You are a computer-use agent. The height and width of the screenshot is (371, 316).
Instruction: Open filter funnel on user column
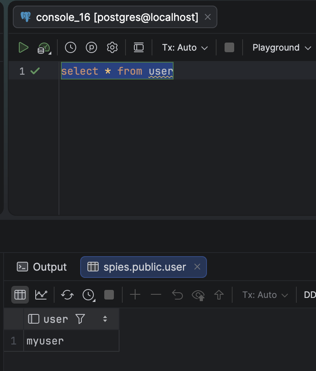coord(80,319)
